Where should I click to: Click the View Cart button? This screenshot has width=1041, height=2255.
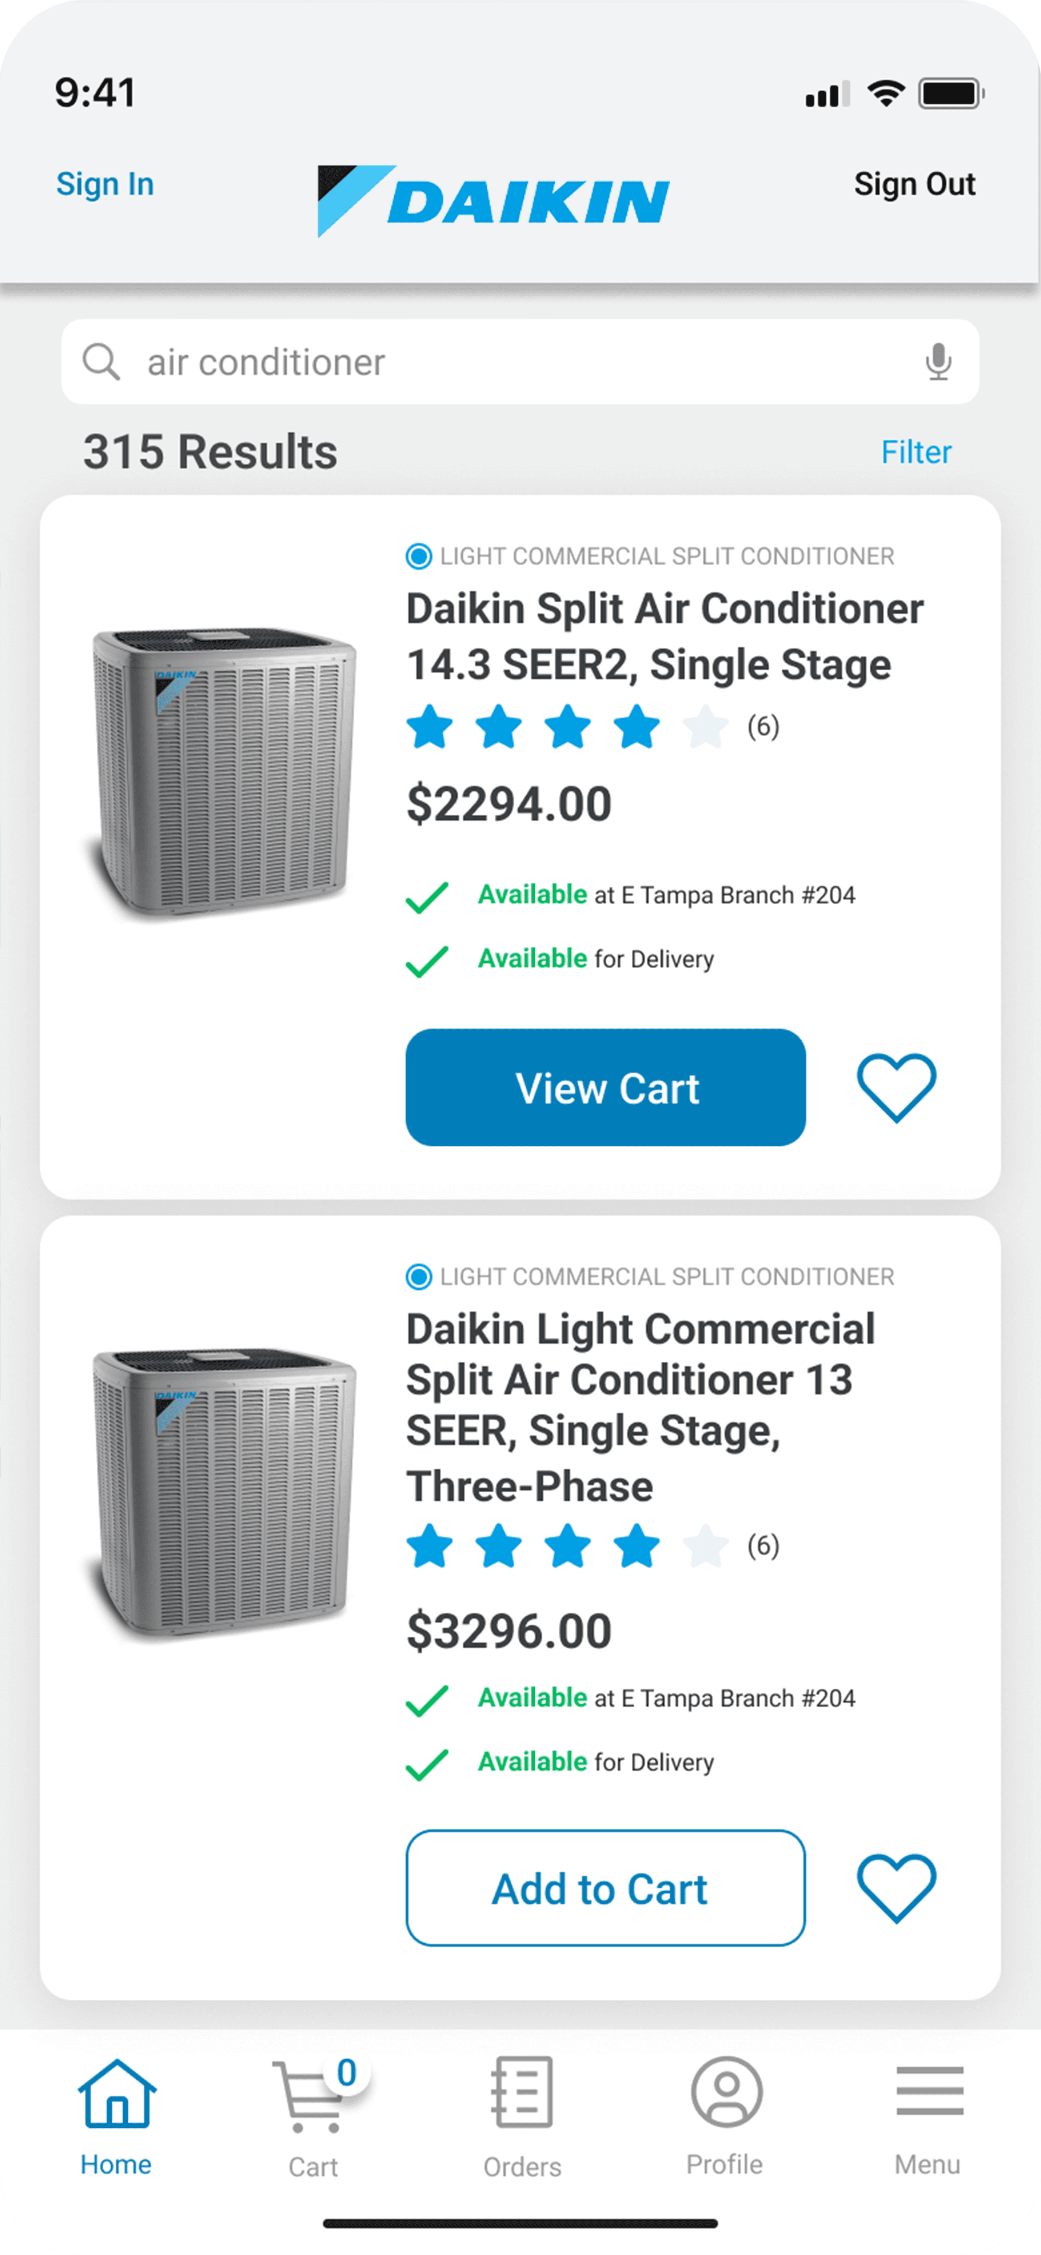coord(605,1087)
